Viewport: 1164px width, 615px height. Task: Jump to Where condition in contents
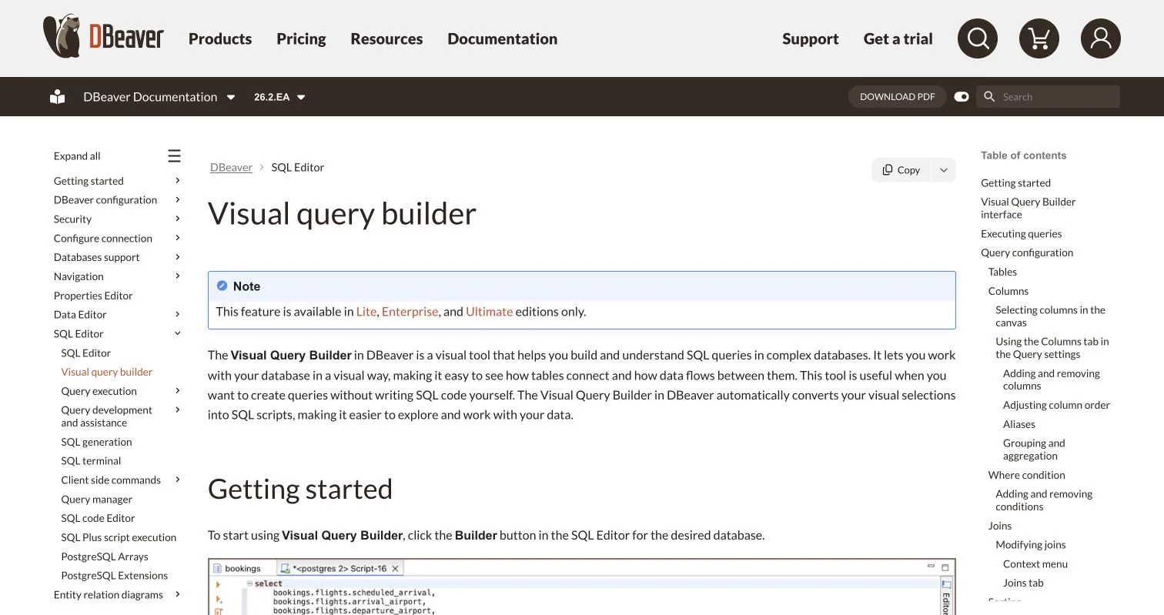pos(1027,475)
